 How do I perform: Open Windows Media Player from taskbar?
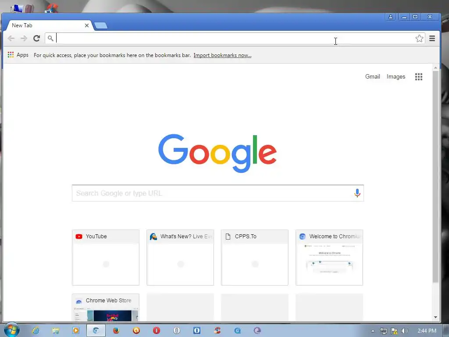point(75,330)
